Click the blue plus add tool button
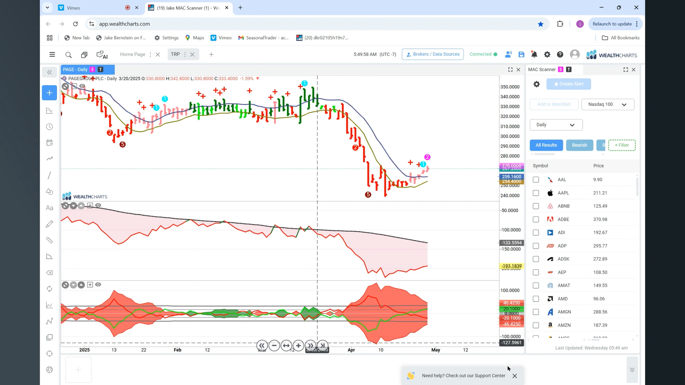Viewport: 685px width, 385px height. pos(50,93)
